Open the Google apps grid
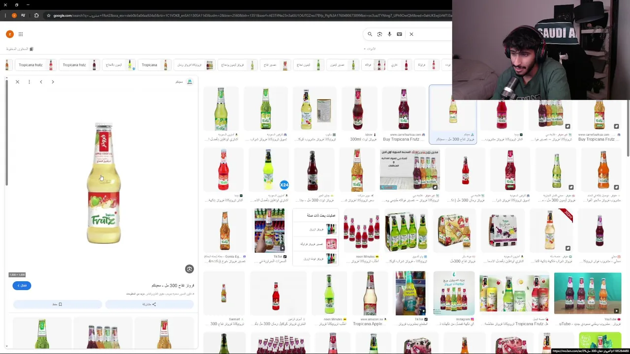Screen dimensions: 630x354 click(x=21, y=34)
